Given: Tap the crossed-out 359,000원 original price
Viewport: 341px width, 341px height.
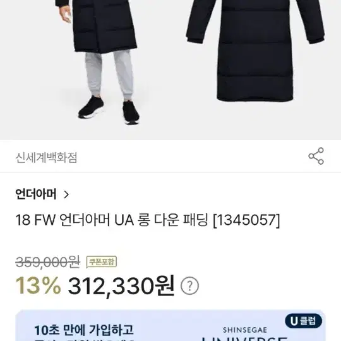Looking at the screenshot, I should (48, 262).
